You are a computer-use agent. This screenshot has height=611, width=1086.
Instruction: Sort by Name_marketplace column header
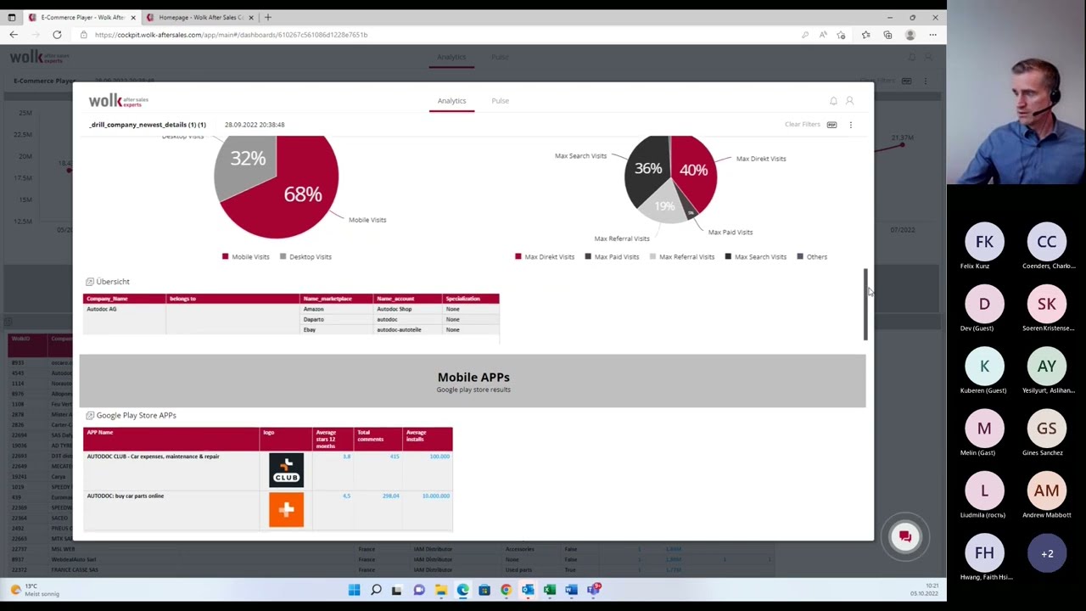337,299
